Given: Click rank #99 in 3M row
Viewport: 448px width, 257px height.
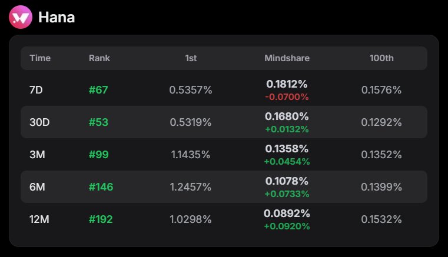Looking at the screenshot, I should point(98,155).
